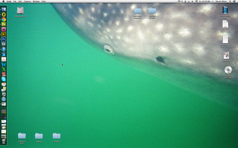Open Notification Center from menu bar
The image size is (238, 148).
tap(234, 1)
